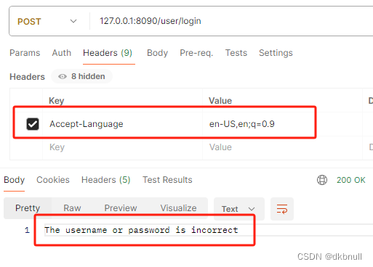
Task: Switch to the Params tab
Action: [25, 53]
